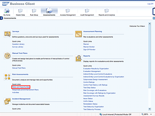
Task: Select 'Welcome Fox Wilson' text
Action: [x=137, y=26]
